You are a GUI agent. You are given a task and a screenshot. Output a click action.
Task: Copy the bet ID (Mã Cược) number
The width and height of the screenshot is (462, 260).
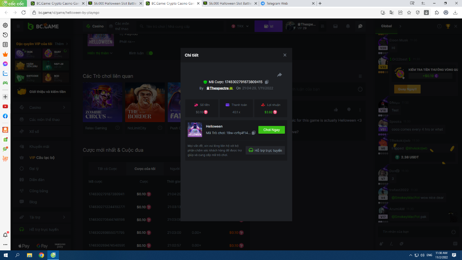(x=267, y=82)
